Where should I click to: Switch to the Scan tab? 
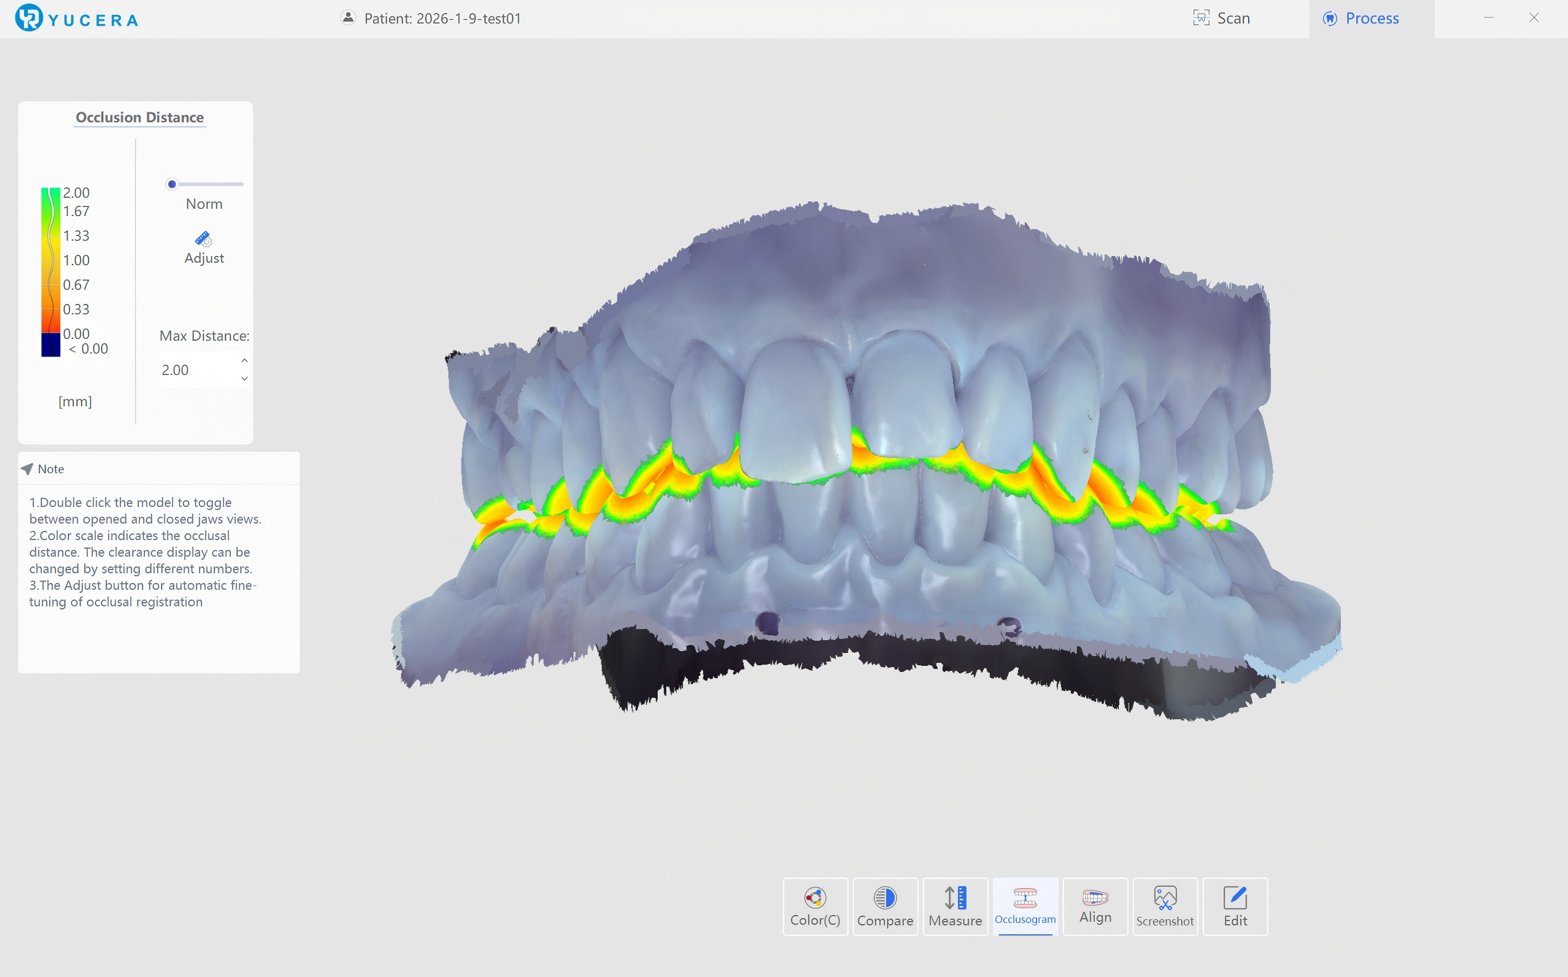[x=1222, y=18]
